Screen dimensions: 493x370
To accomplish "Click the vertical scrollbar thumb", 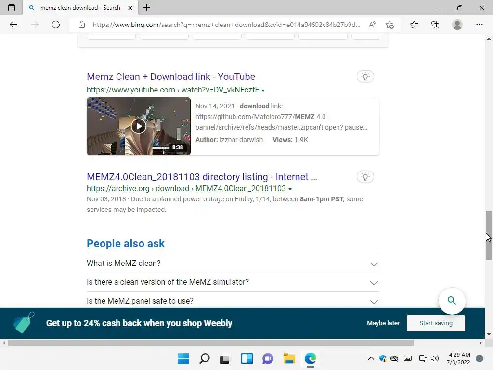I will coord(489,235).
